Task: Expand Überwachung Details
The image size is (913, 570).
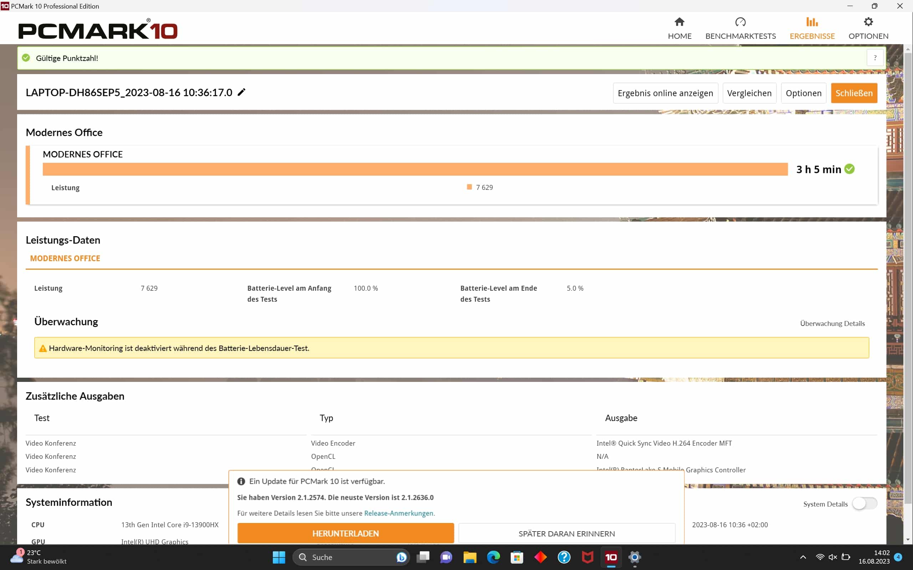Action: point(832,323)
